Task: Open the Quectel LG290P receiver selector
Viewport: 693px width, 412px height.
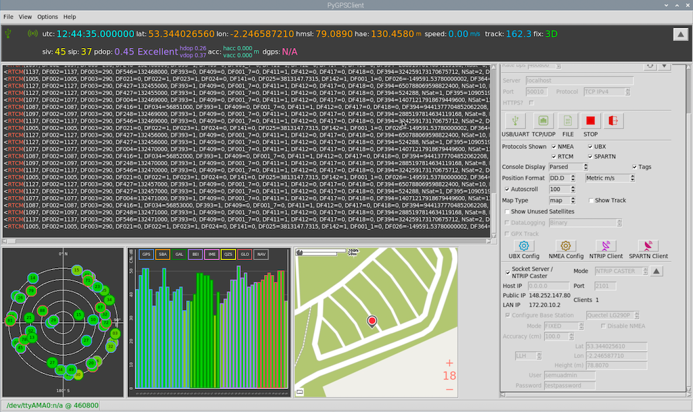Action: pos(612,315)
